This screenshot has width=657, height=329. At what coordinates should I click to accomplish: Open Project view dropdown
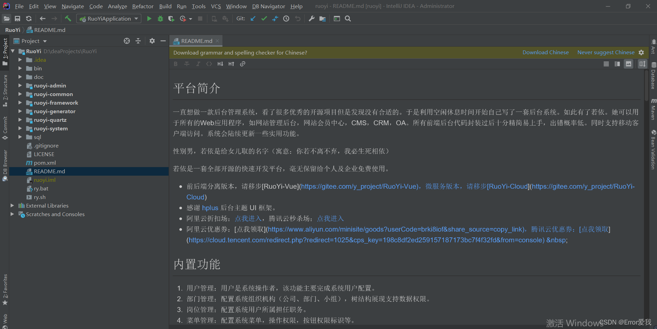[34, 41]
